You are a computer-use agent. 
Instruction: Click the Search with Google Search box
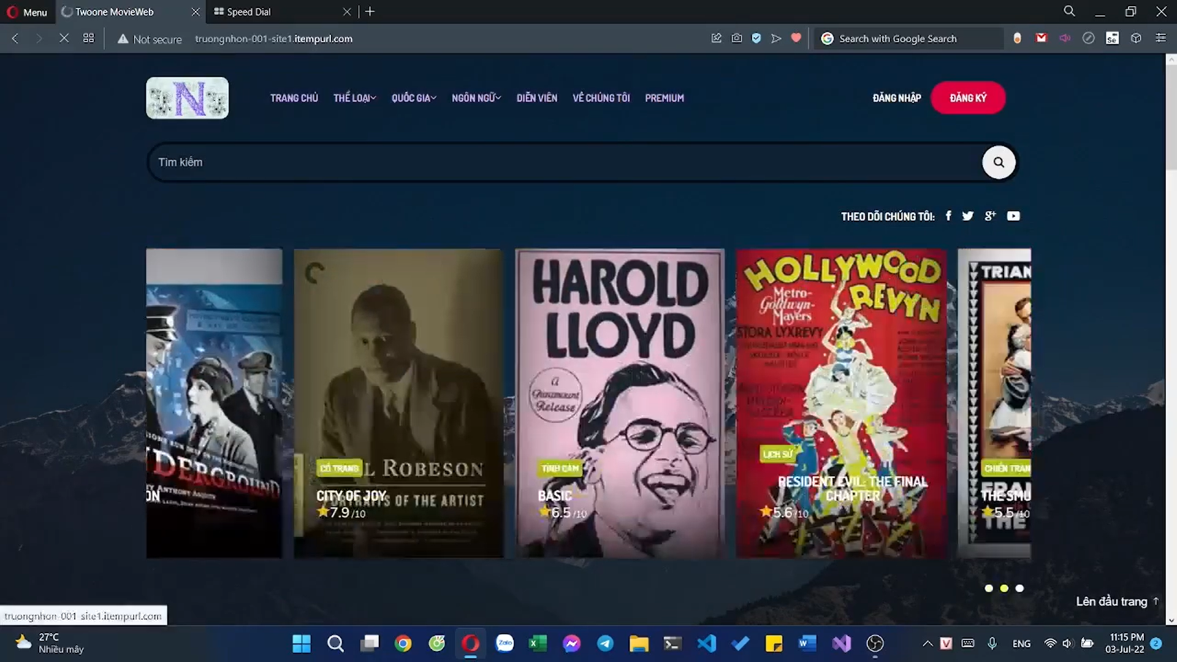pyautogui.click(x=910, y=39)
